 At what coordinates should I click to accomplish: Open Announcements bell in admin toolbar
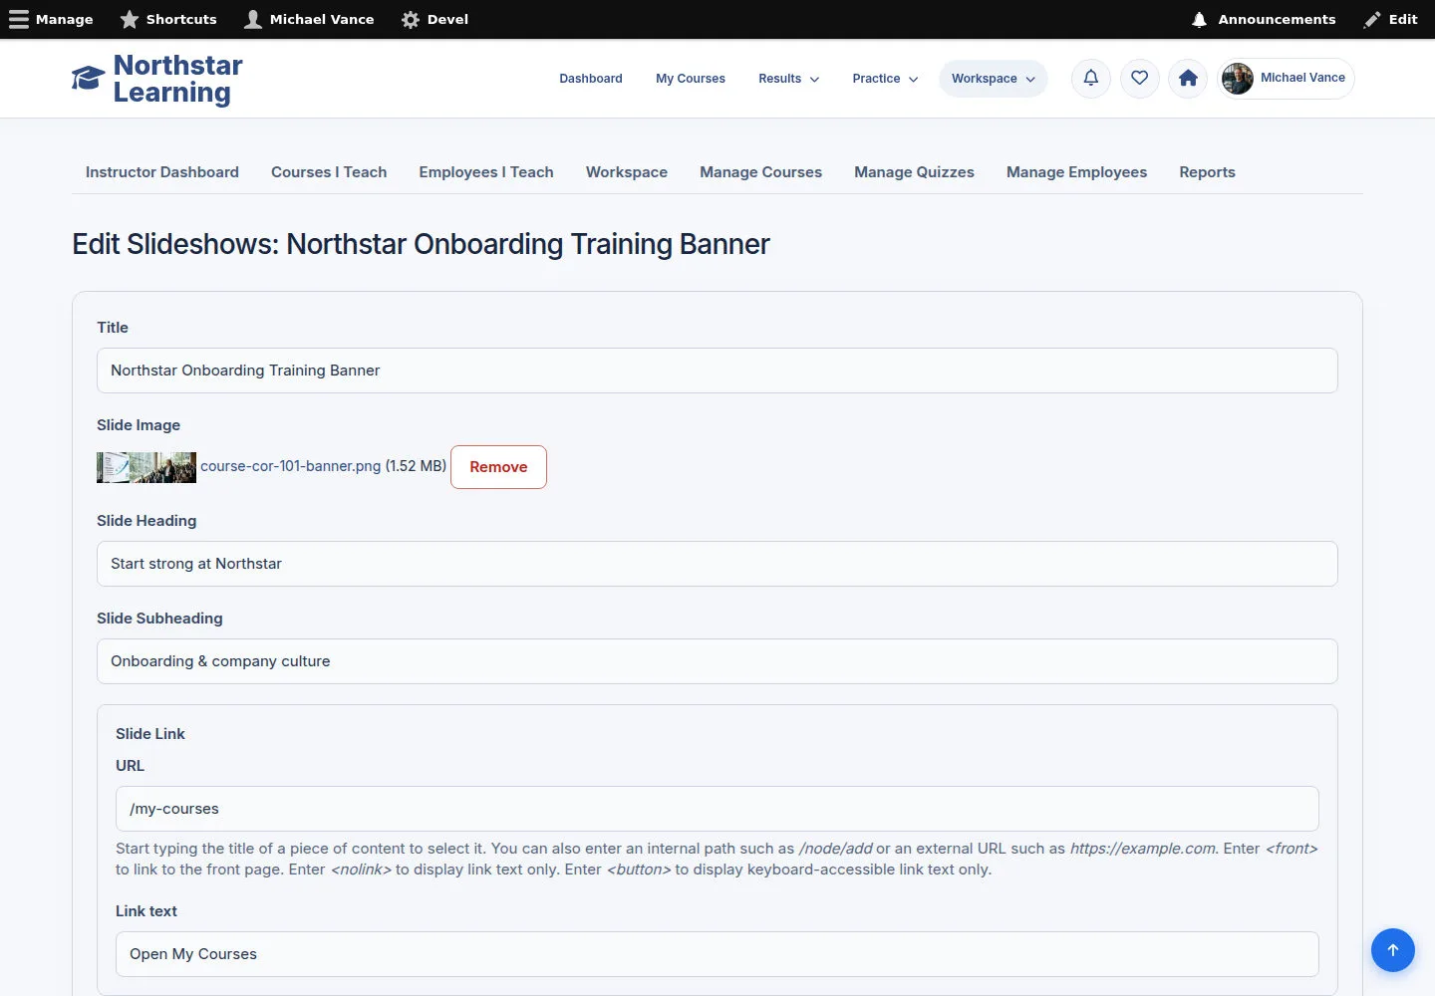1263,19
